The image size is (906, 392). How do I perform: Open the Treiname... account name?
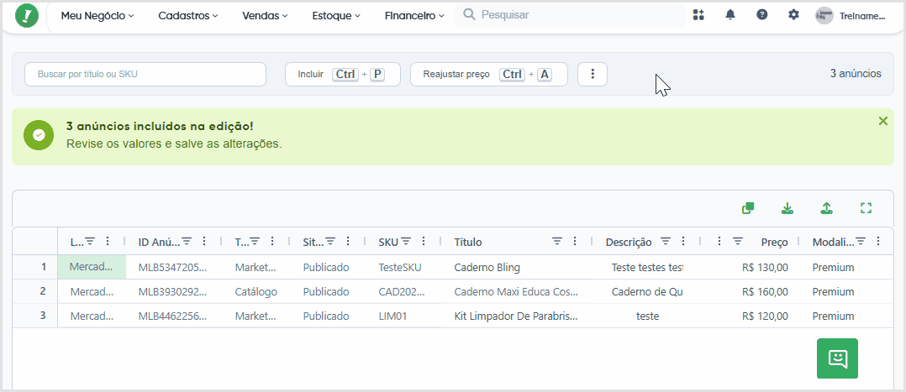tap(862, 16)
